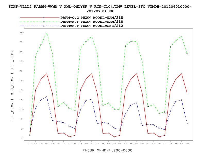
Task: Click the red solid legend line sample
Action: pos(40,18)
